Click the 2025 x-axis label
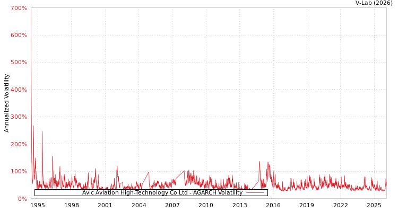 coord(374,205)
